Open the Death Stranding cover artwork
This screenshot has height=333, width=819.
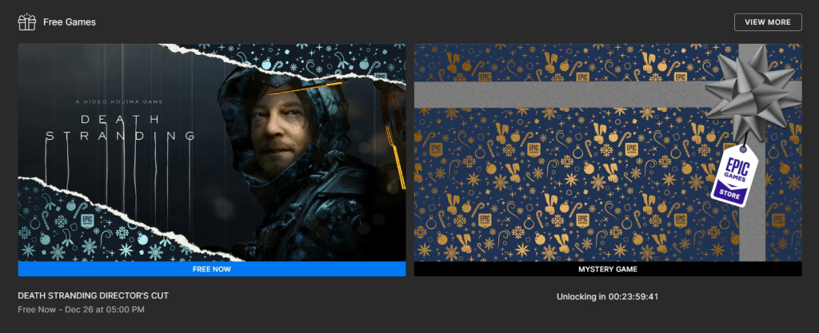point(211,152)
